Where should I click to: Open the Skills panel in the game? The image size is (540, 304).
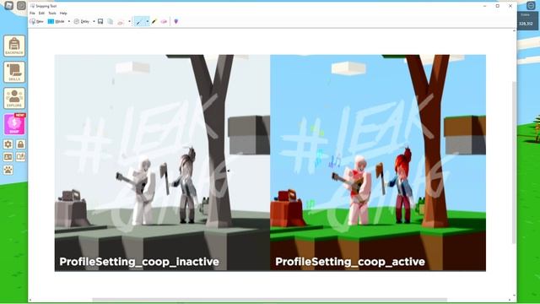click(14, 72)
